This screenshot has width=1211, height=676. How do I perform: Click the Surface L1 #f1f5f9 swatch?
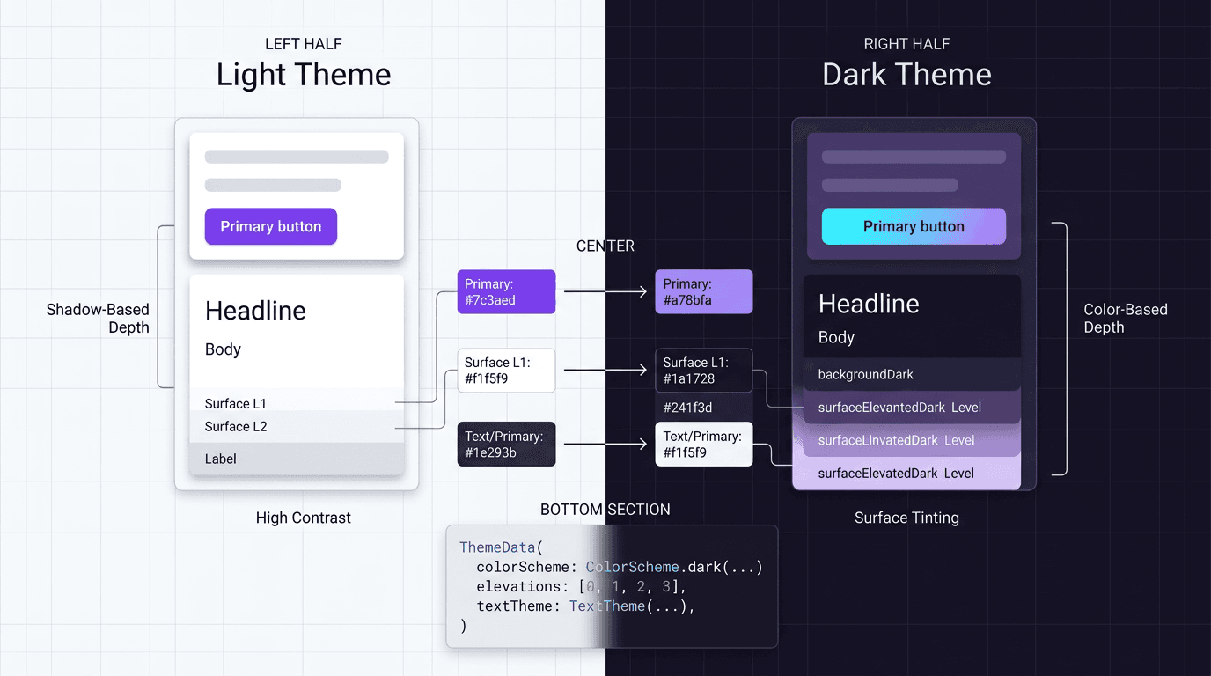point(506,370)
